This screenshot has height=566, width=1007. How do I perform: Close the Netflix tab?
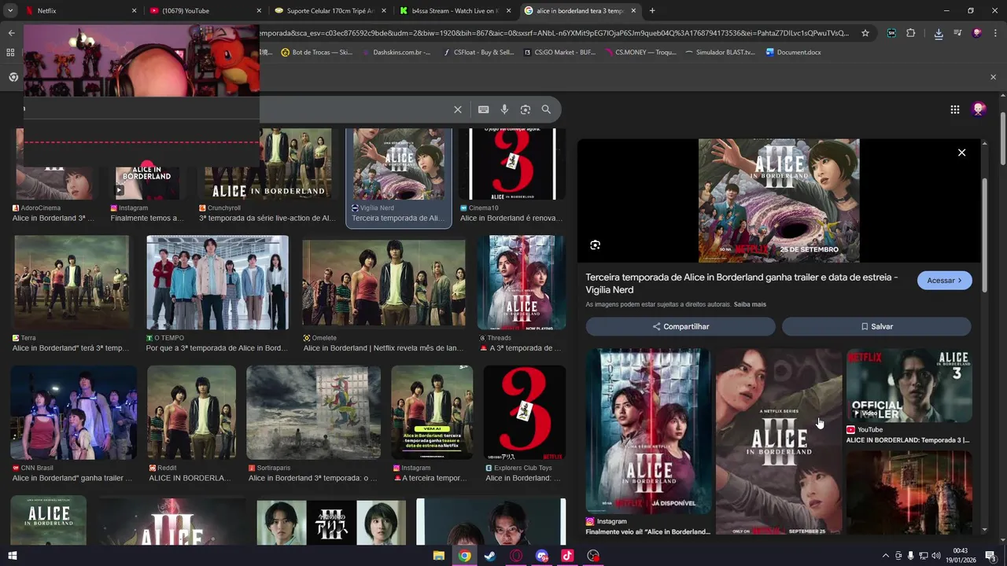134,11
